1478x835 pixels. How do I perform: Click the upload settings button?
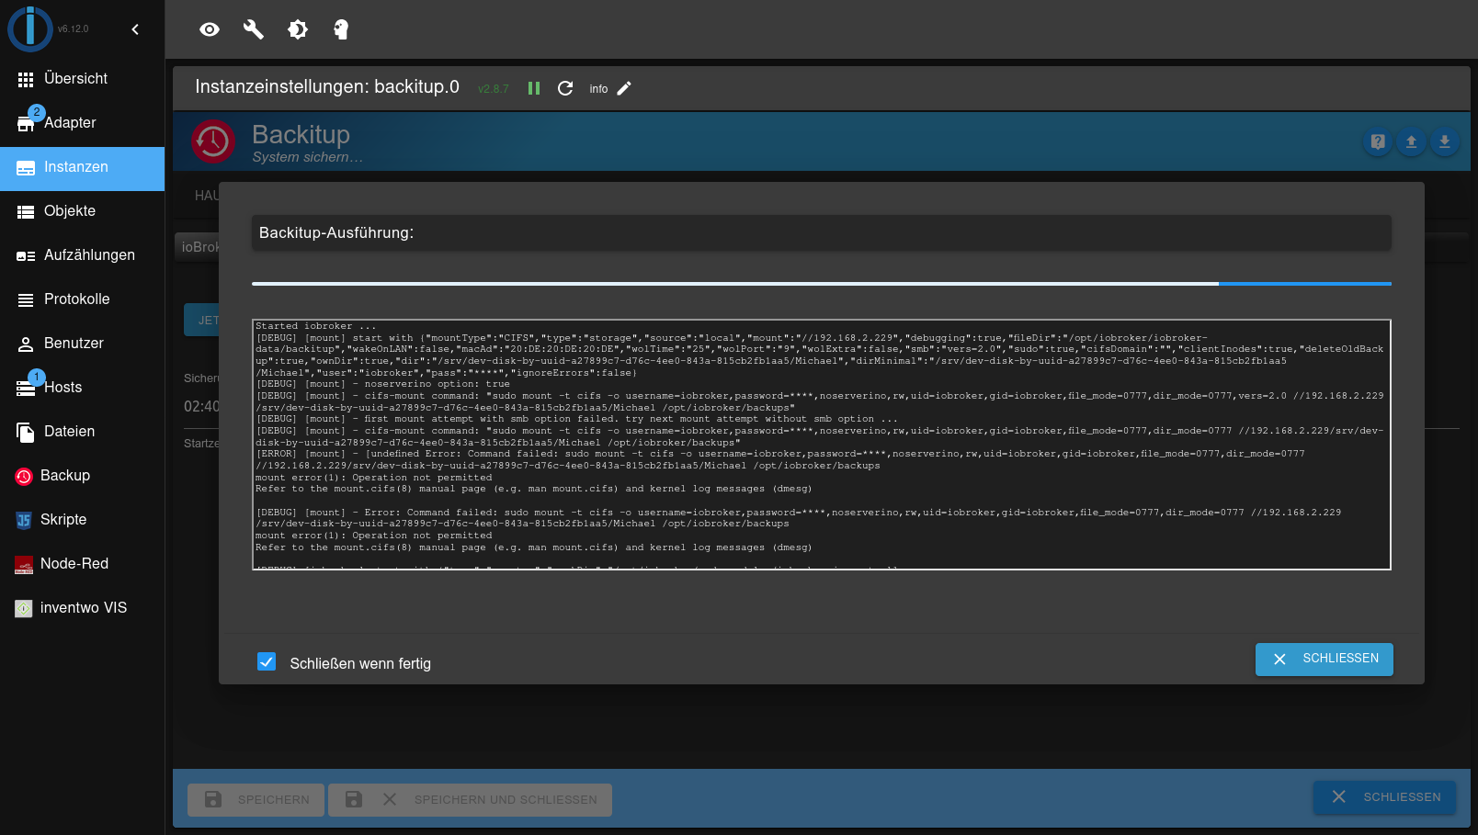(1411, 141)
